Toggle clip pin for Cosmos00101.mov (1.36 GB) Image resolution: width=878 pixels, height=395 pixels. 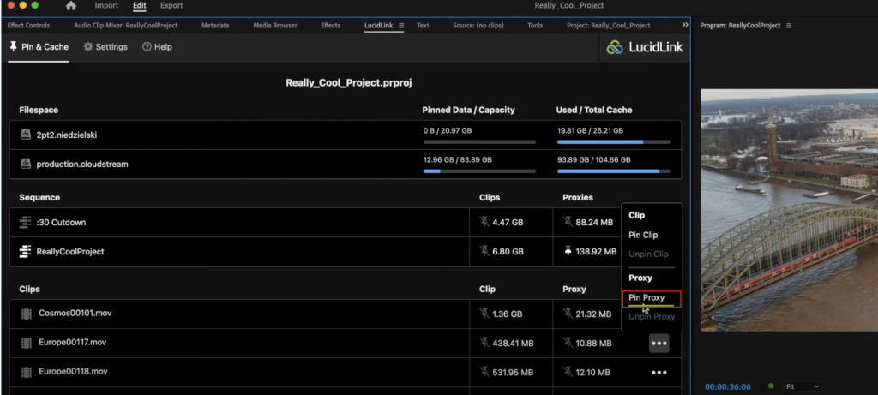[x=484, y=314]
